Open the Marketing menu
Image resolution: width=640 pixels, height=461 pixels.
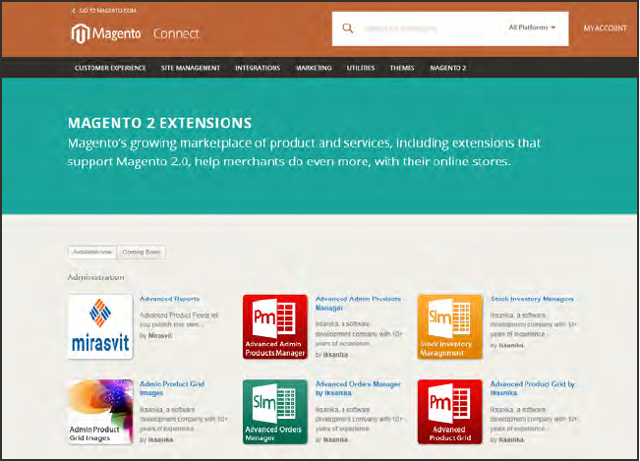tap(314, 68)
